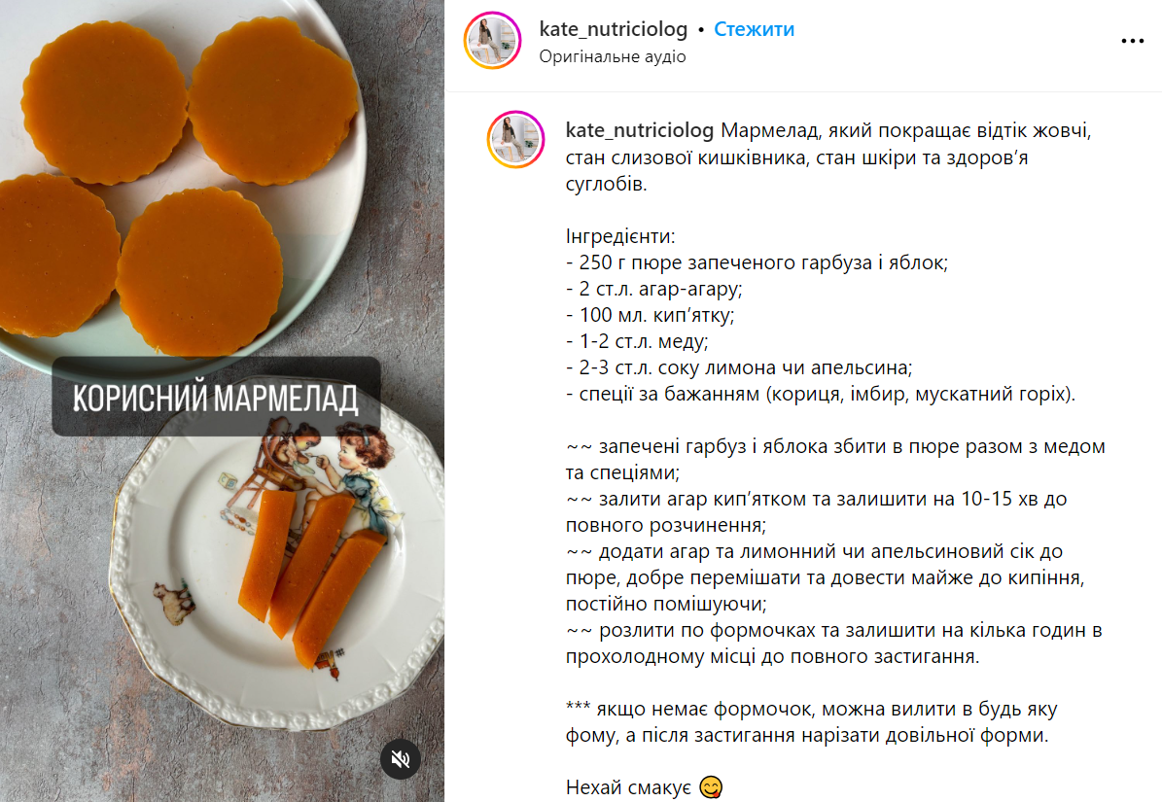Screen dimensions: 1162x802
Task: Open the three-dot more options menu
Action: tap(1133, 42)
